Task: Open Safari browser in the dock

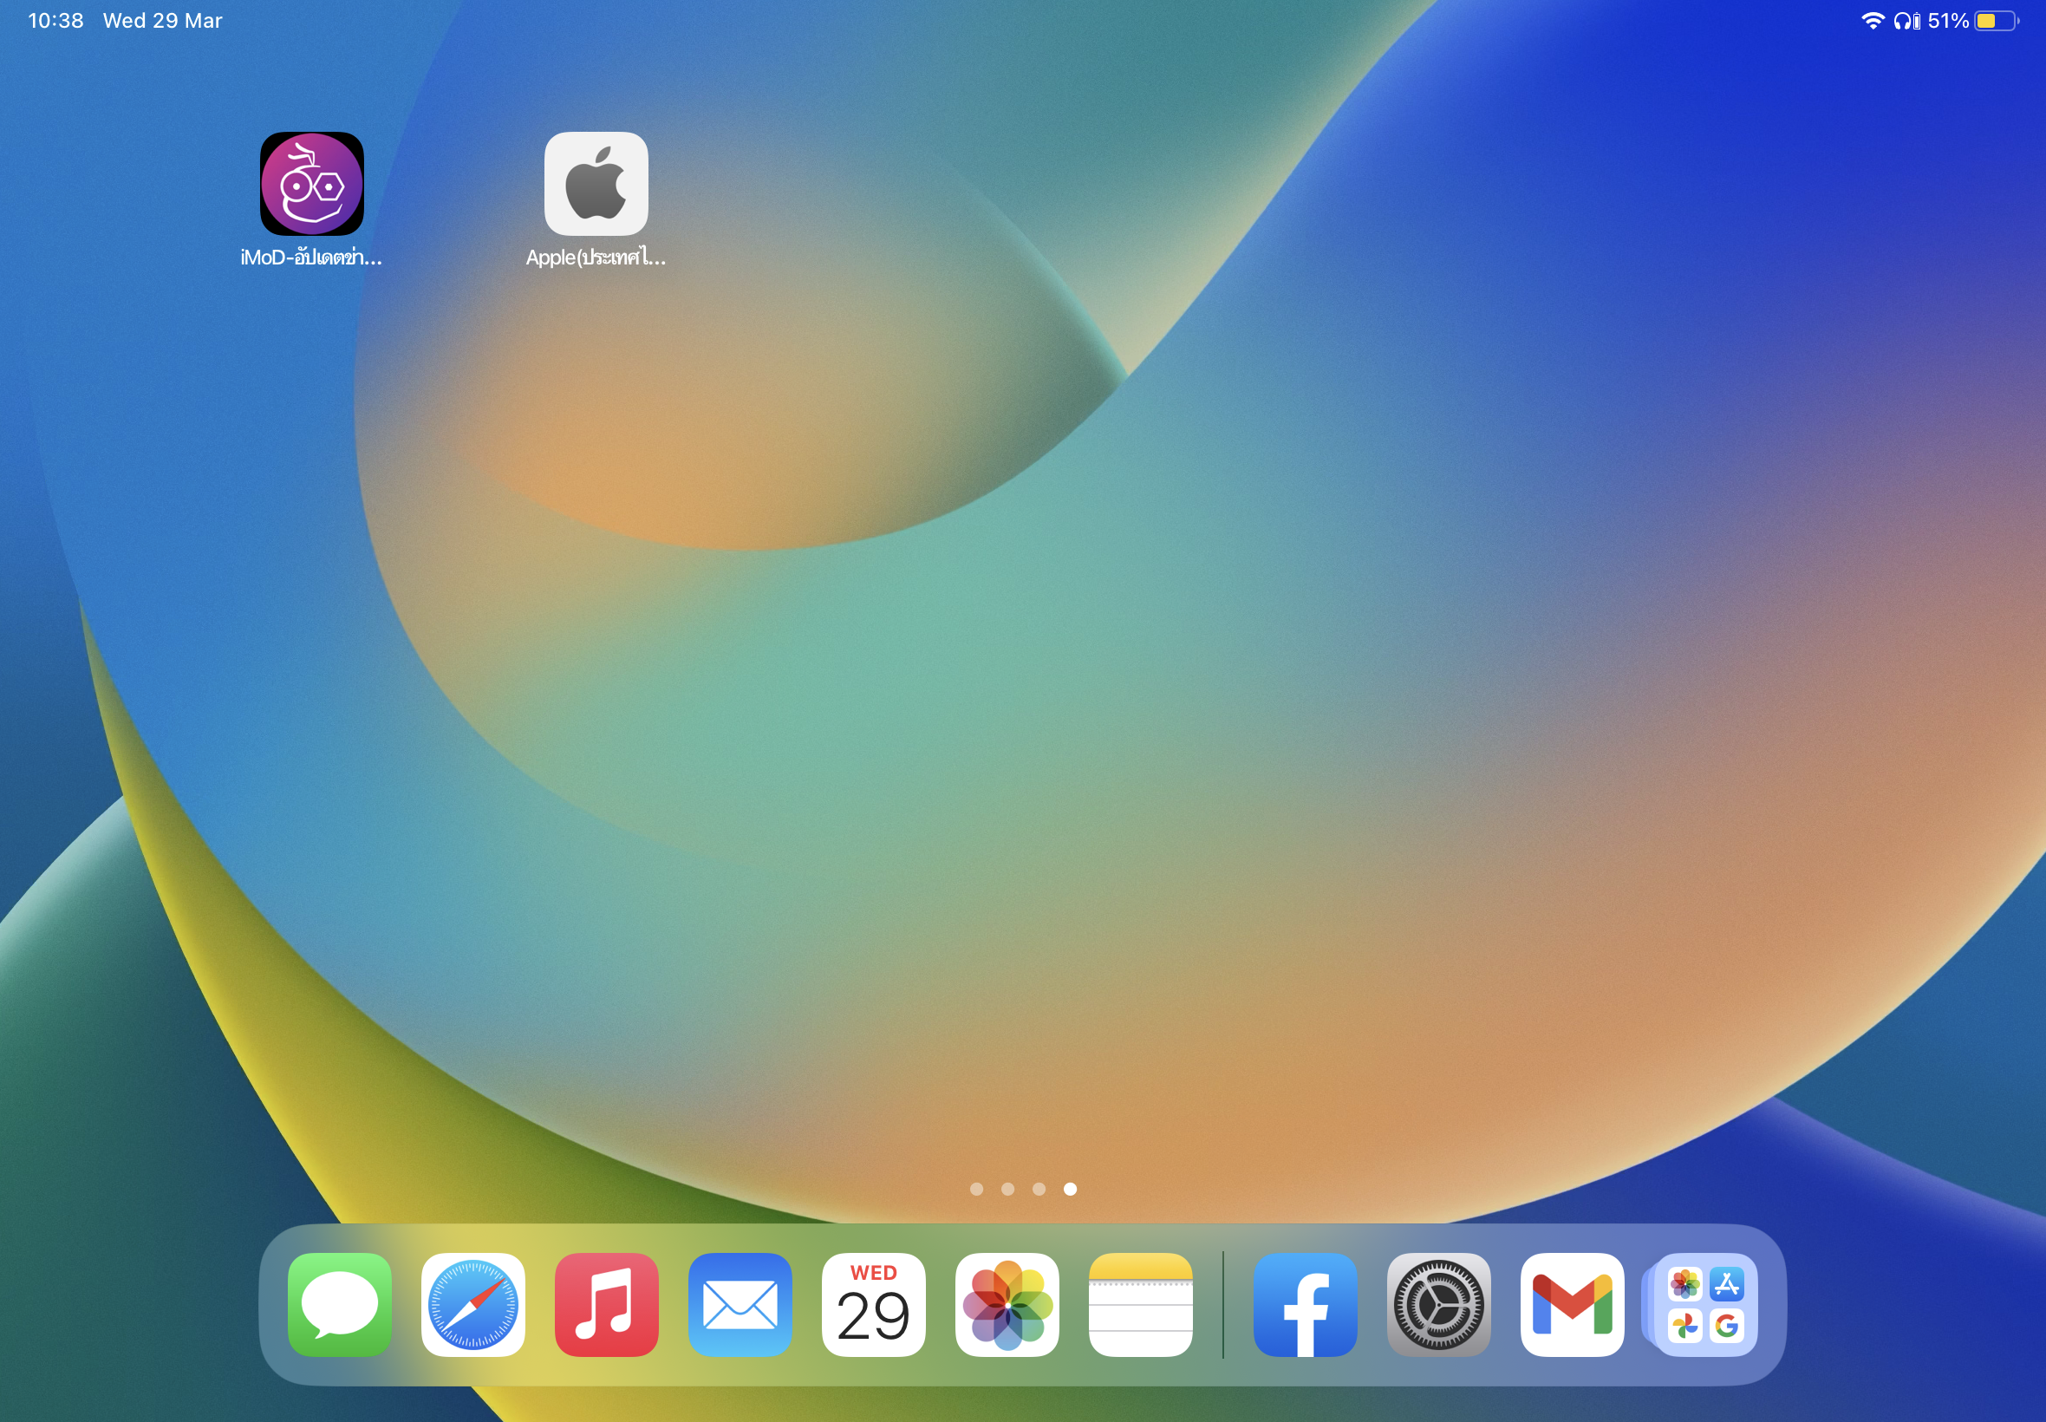Action: pyautogui.click(x=473, y=1304)
